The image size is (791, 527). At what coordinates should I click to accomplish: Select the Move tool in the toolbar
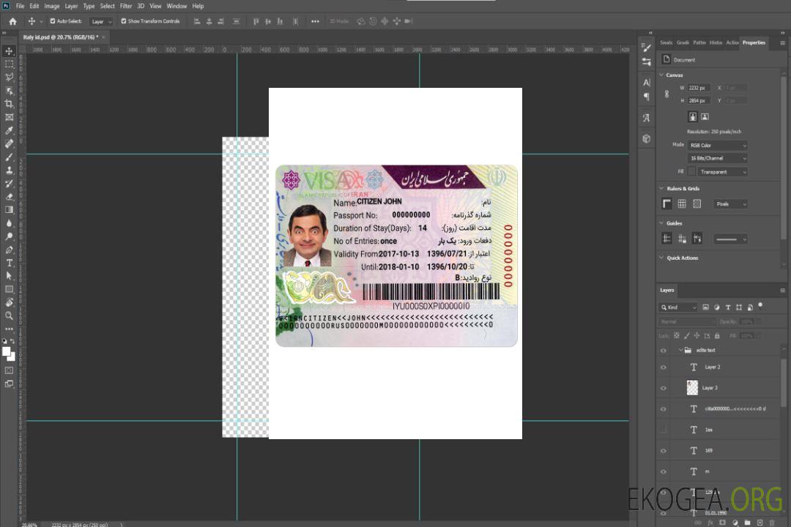pyautogui.click(x=9, y=51)
